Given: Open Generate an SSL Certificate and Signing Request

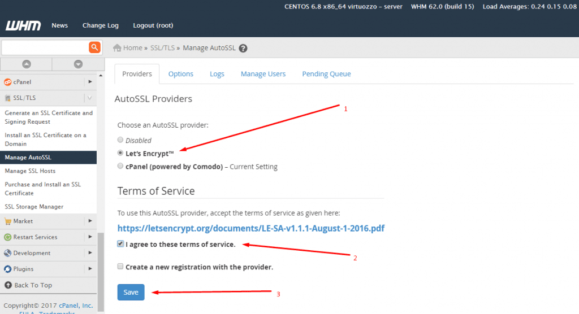Looking at the screenshot, I should [x=49, y=117].
